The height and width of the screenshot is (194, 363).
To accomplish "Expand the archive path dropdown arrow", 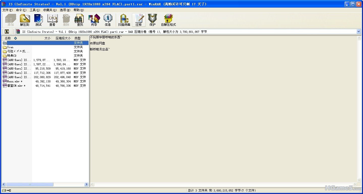I will coord(358,31).
